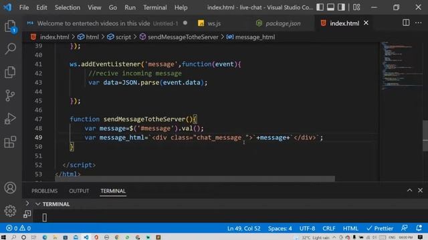Open the Search view in activity bar
The image size is (428, 240).
coord(11,49)
